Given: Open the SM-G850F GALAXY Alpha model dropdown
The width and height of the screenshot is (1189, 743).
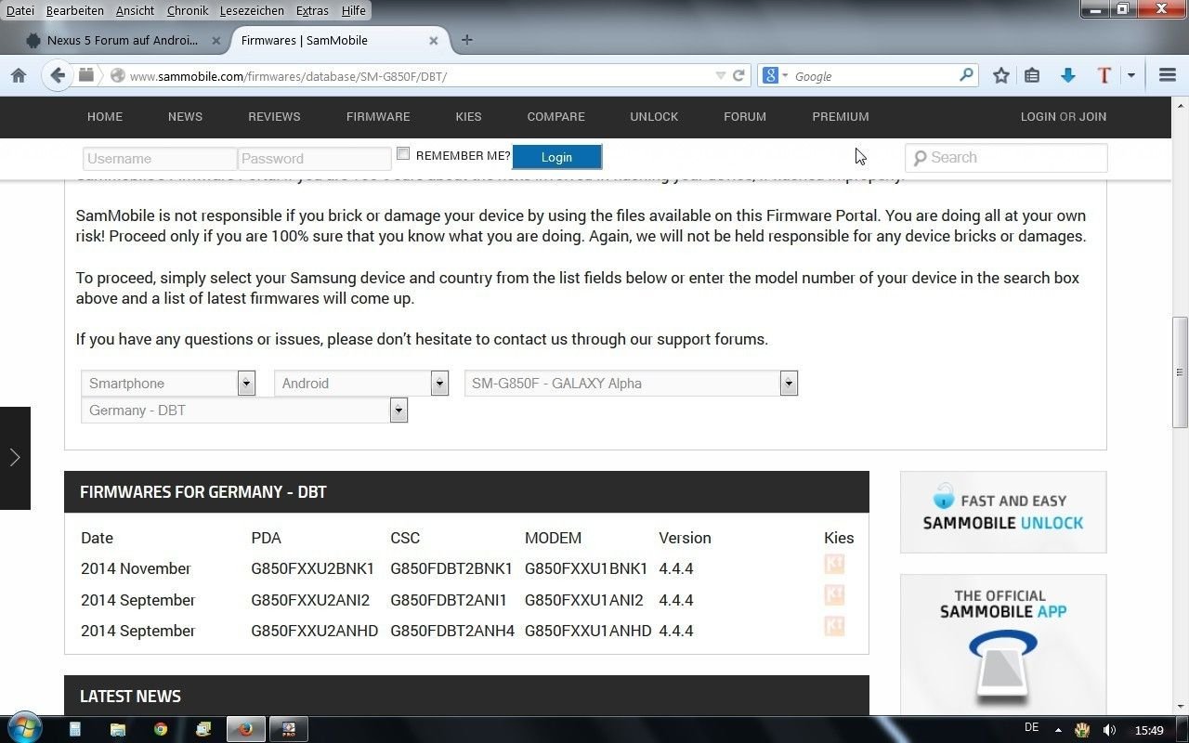Looking at the screenshot, I should click(631, 383).
